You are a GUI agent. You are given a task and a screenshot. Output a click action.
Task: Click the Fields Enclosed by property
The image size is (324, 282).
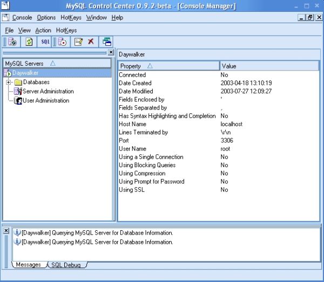click(x=141, y=99)
